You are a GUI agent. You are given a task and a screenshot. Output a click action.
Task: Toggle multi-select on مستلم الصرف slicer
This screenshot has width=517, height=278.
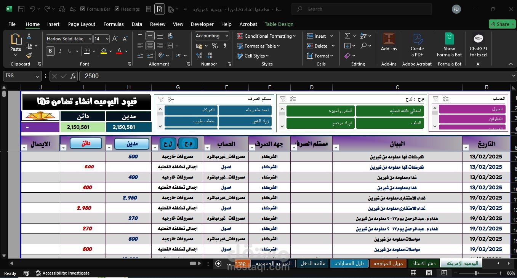point(171,99)
